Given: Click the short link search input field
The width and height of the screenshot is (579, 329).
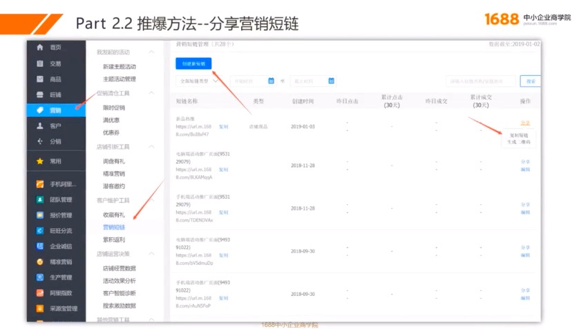Looking at the screenshot, I should pos(480,81).
